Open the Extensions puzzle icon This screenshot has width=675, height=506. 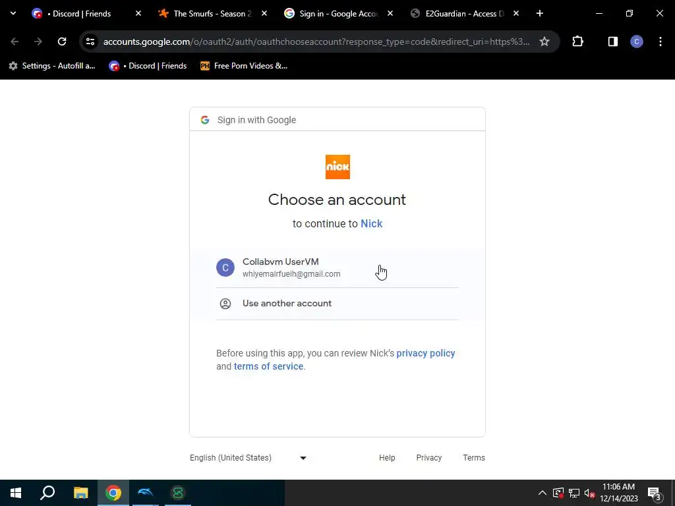point(577,42)
